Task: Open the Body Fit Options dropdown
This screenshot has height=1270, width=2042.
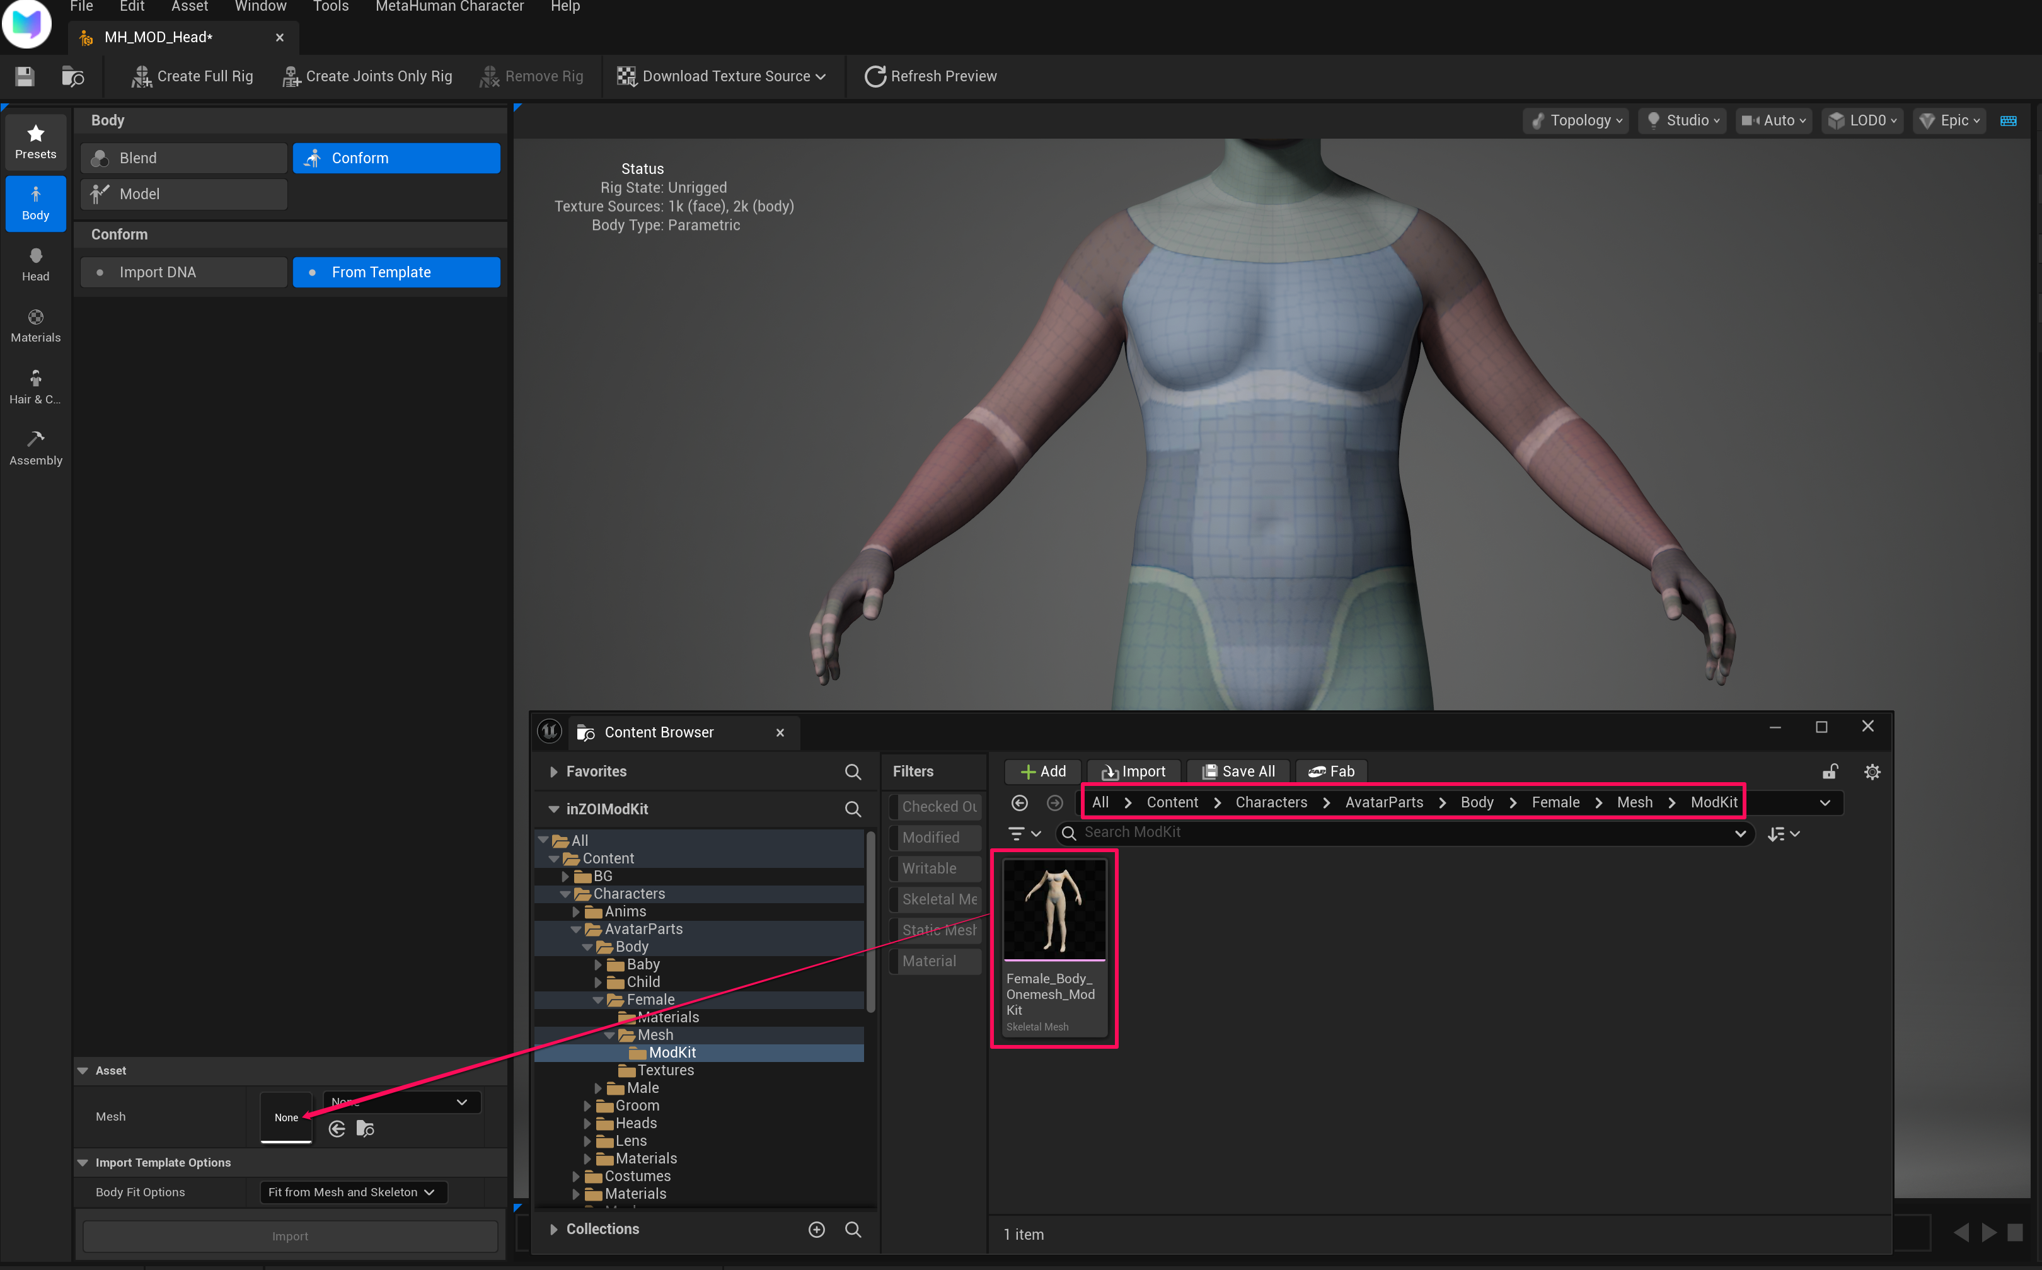Action: (x=352, y=1191)
